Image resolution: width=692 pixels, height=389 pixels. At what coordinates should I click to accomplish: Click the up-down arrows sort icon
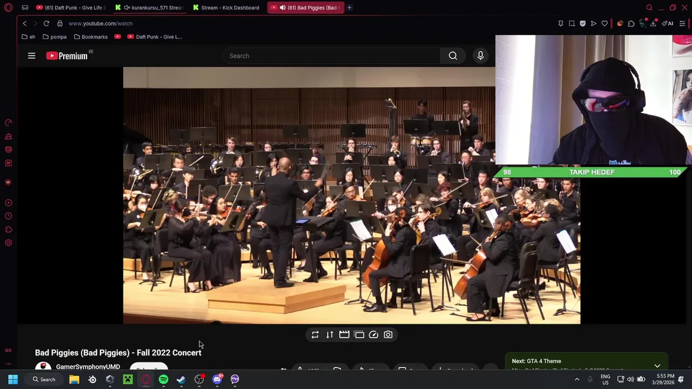330,334
